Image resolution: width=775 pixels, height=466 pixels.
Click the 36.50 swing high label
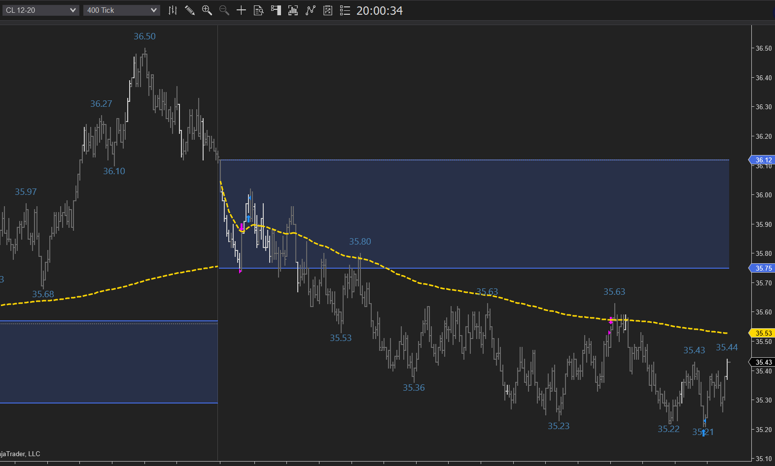click(x=144, y=36)
